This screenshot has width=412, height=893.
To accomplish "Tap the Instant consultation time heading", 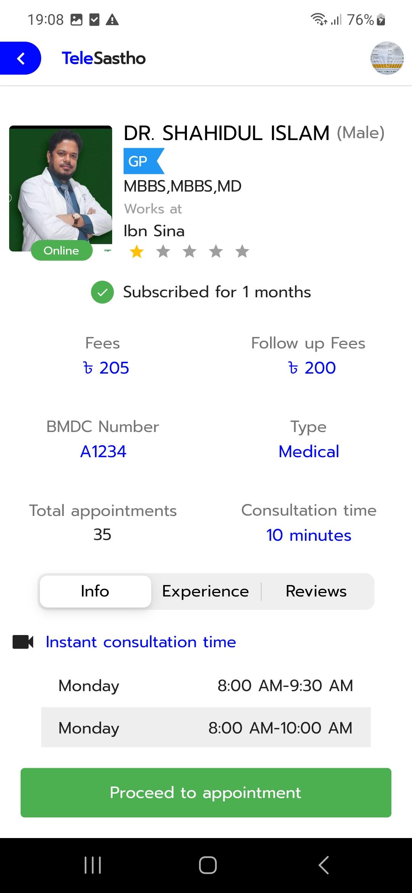I will pyautogui.click(x=141, y=642).
